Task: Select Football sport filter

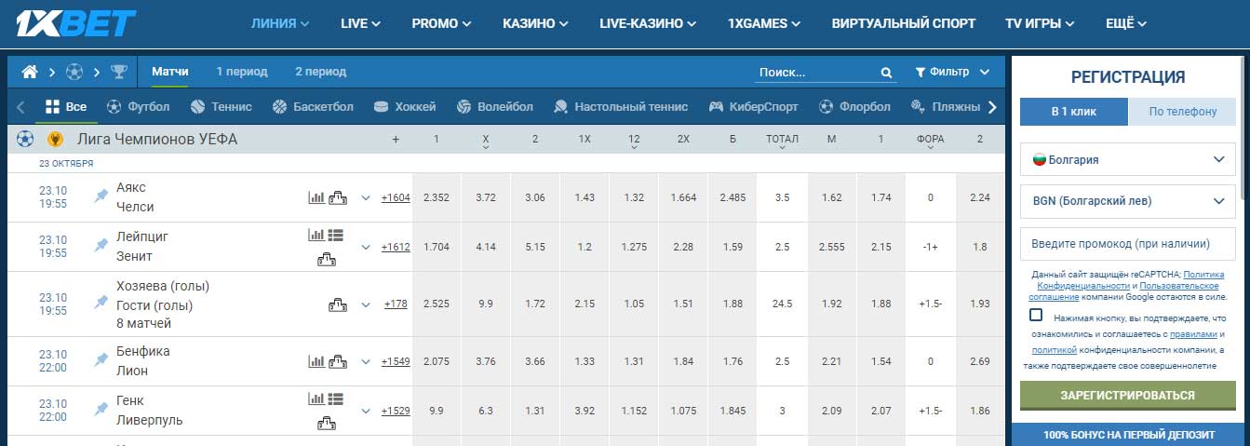Action: point(138,107)
